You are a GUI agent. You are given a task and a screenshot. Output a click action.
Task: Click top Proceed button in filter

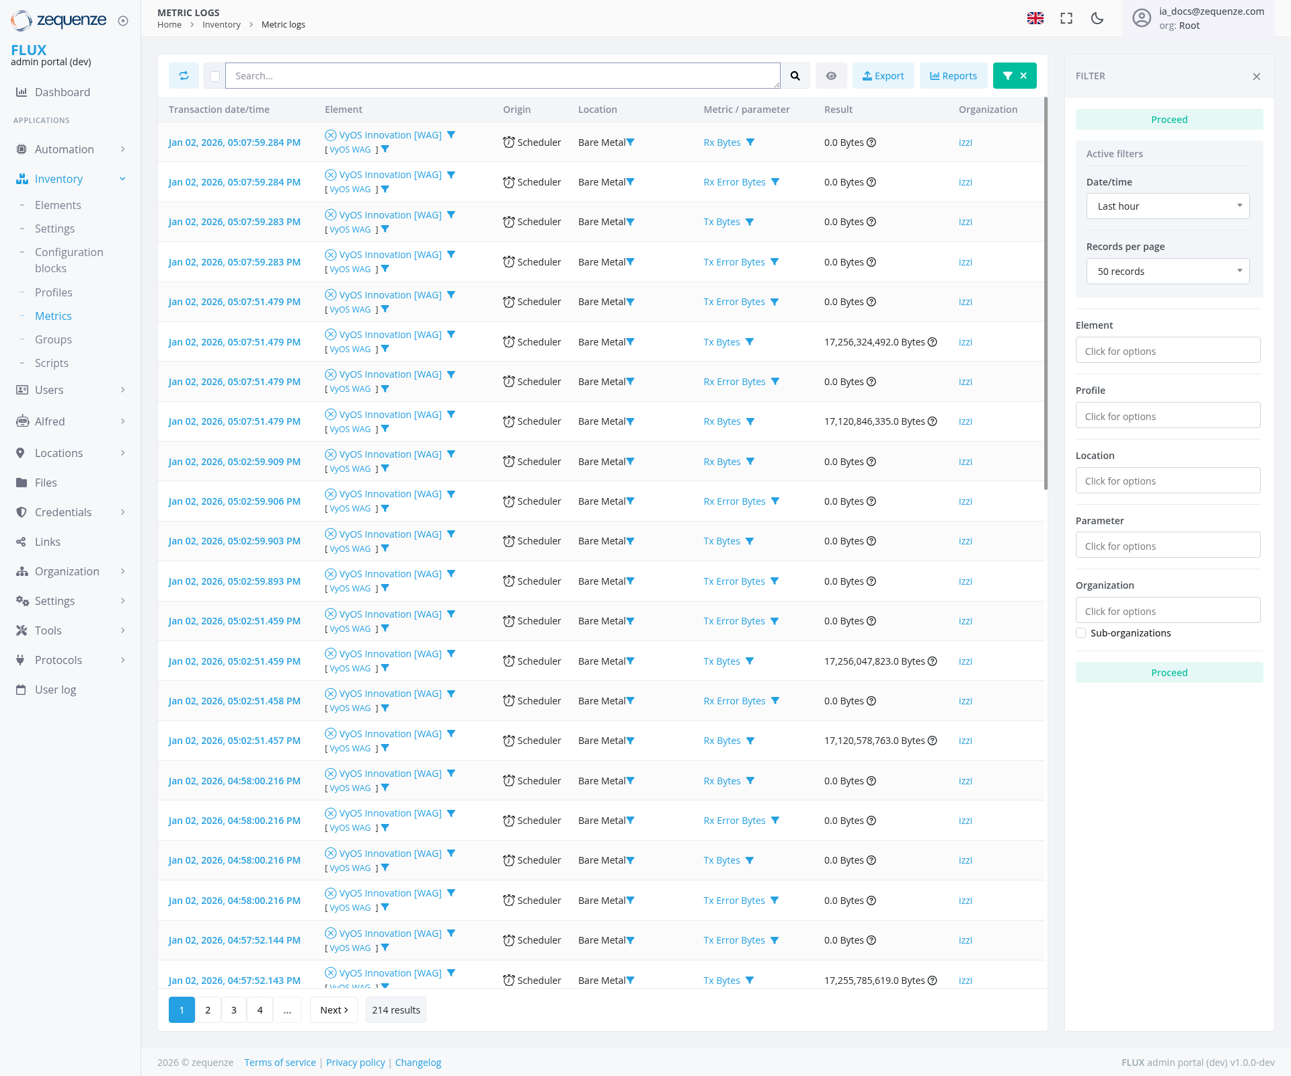pos(1169,120)
